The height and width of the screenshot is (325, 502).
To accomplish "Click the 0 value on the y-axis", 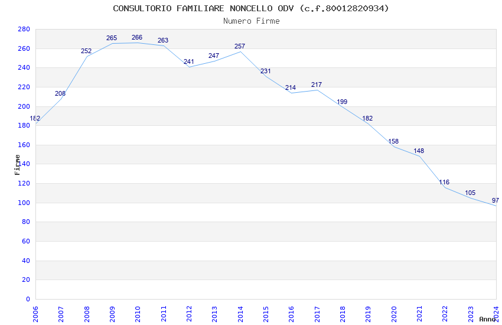I will point(28,299).
